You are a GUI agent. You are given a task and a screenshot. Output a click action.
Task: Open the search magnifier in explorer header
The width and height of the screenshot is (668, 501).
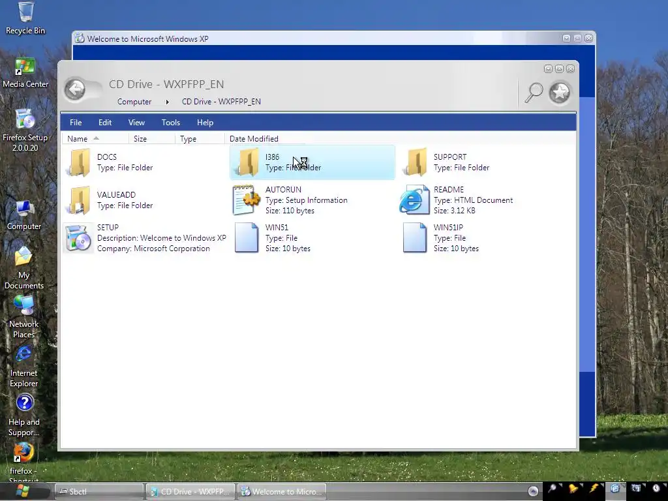click(x=534, y=92)
